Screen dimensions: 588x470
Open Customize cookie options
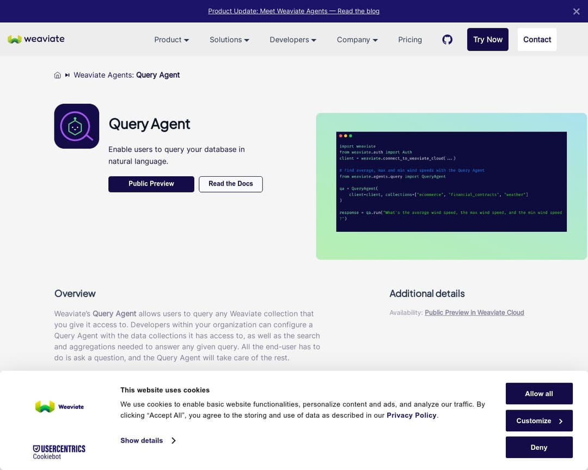[x=539, y=420]
